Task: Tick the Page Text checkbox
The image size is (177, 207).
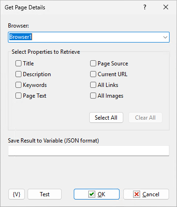Action: [18, 96]
